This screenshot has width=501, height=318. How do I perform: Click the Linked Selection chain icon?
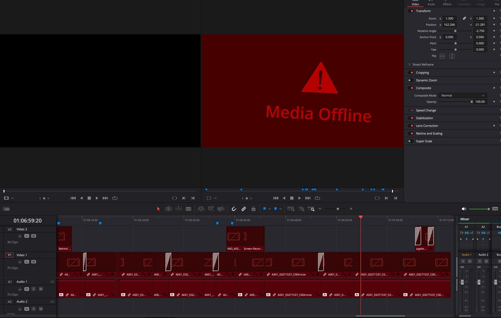pyautogui.click(x=244, y=209)
